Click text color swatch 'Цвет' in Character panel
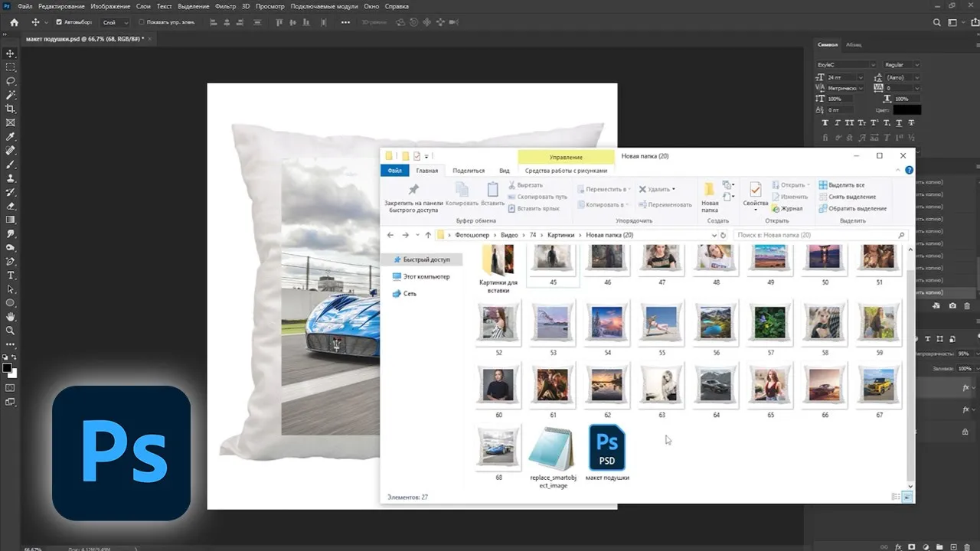Viewport: 980px width, 551px height. (x=907, y=109)
